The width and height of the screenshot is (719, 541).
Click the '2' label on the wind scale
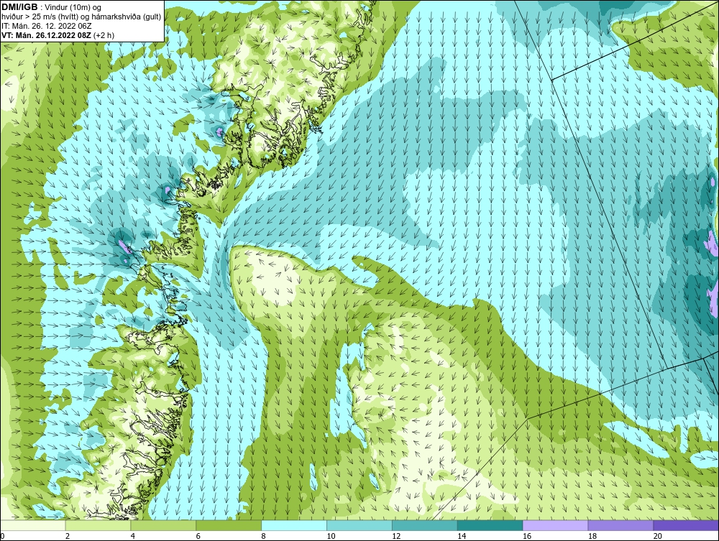(68, 536)
